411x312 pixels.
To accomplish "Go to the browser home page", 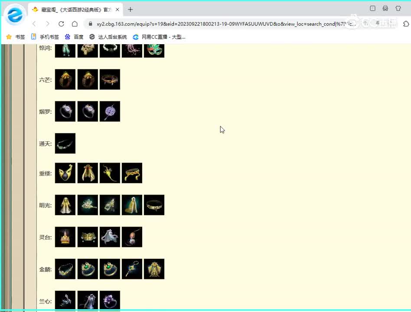I will click(x=75, y=24).
